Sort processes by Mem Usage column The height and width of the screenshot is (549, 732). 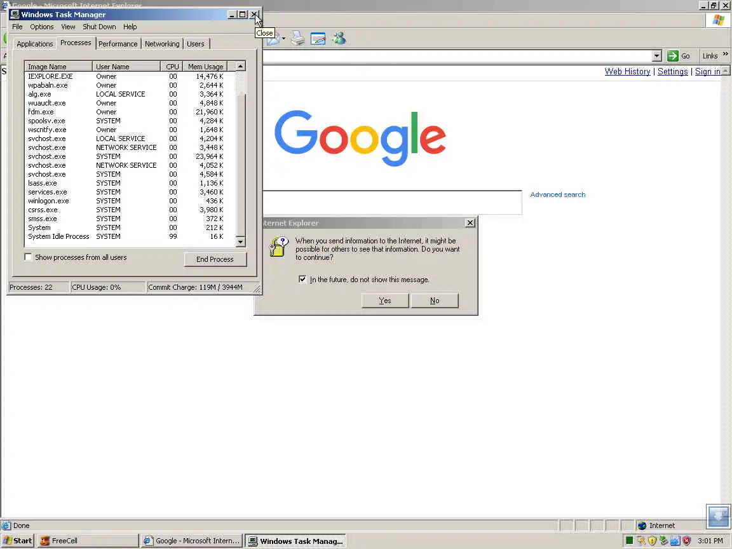205,66
